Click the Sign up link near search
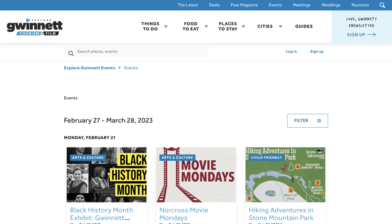Viewport: 392px width, 224px height. tap(317, 52)
